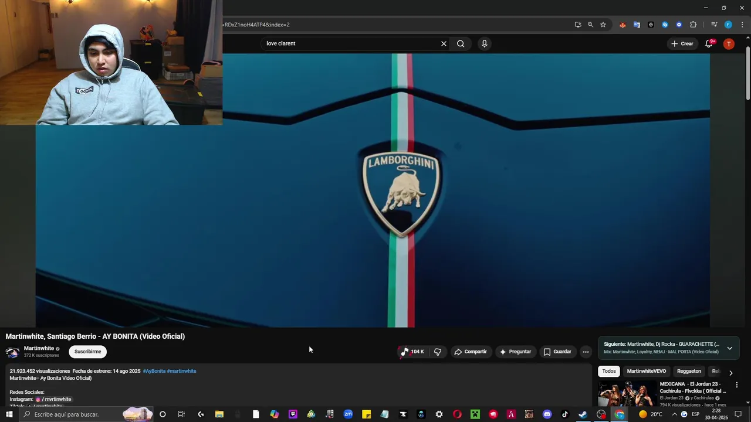Dislike the AY BONITA video

[x=438, y=352]
